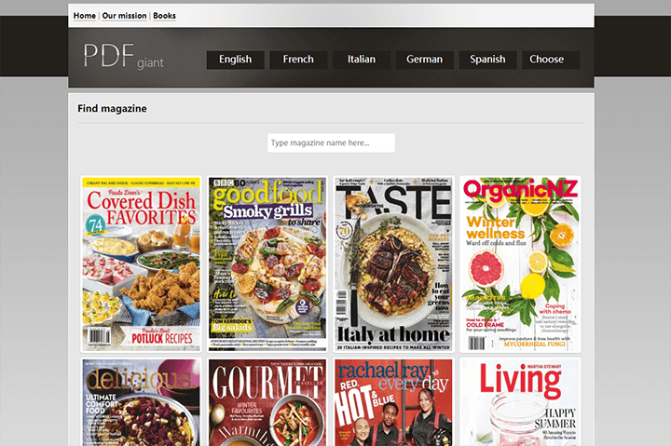
Task: Open the Our mission link
Action: [124, 16]
